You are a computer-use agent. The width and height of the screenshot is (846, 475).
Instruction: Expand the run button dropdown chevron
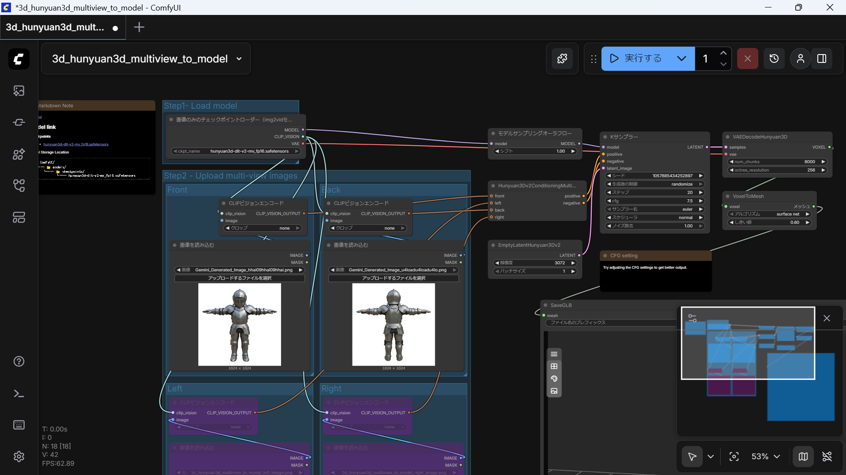(681, 58)
